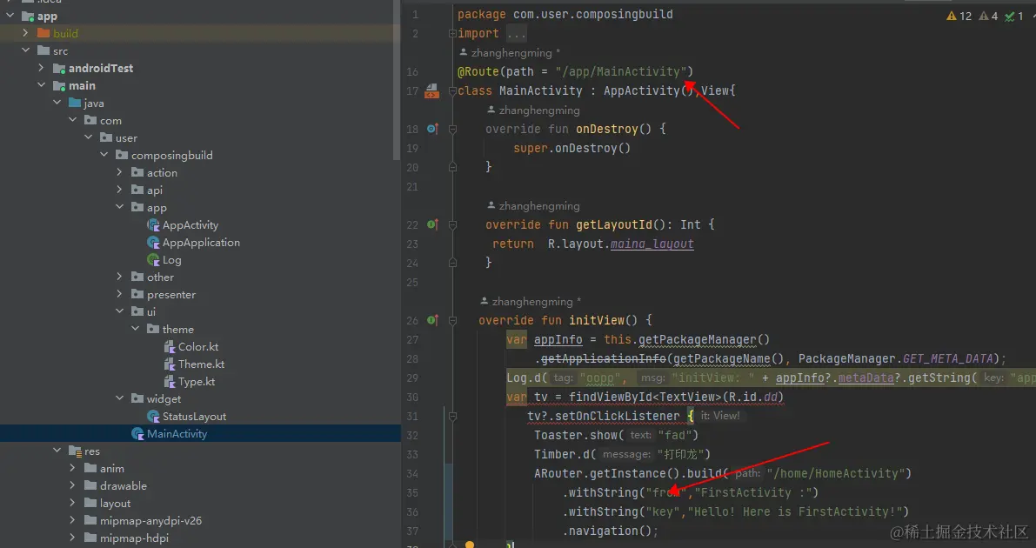Fold the setOnClickListener lambda at line 31
This screenshot has width=1036, height=548.
point(452,417)
